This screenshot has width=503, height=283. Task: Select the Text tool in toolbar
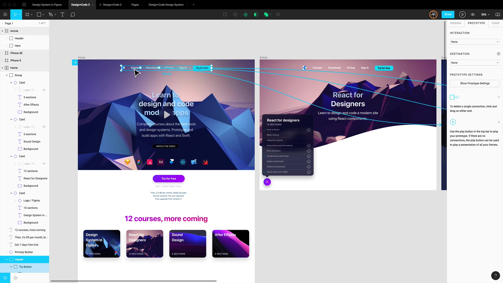pos(62,14)
